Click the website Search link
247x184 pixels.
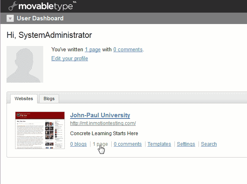209,144
